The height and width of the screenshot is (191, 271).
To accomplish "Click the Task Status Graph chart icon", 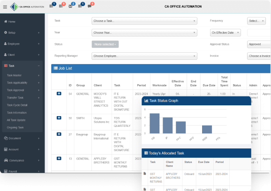I will (x=146, y=101).
